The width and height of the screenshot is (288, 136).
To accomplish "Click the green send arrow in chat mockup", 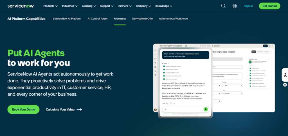I will pyautogui.click(x=206, y=109).
